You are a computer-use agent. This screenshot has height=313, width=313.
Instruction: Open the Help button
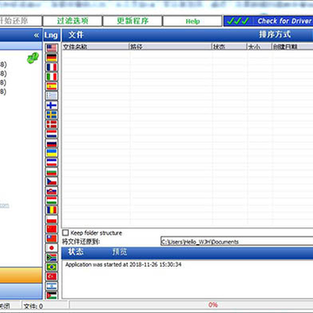[x=192, y=21]
